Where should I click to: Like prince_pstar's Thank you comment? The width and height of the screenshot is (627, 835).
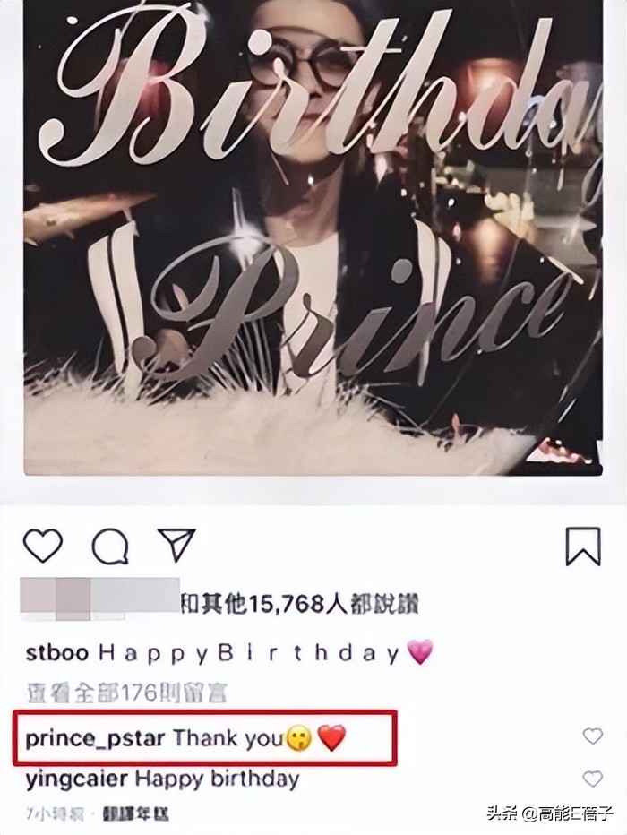coord(592,736)
